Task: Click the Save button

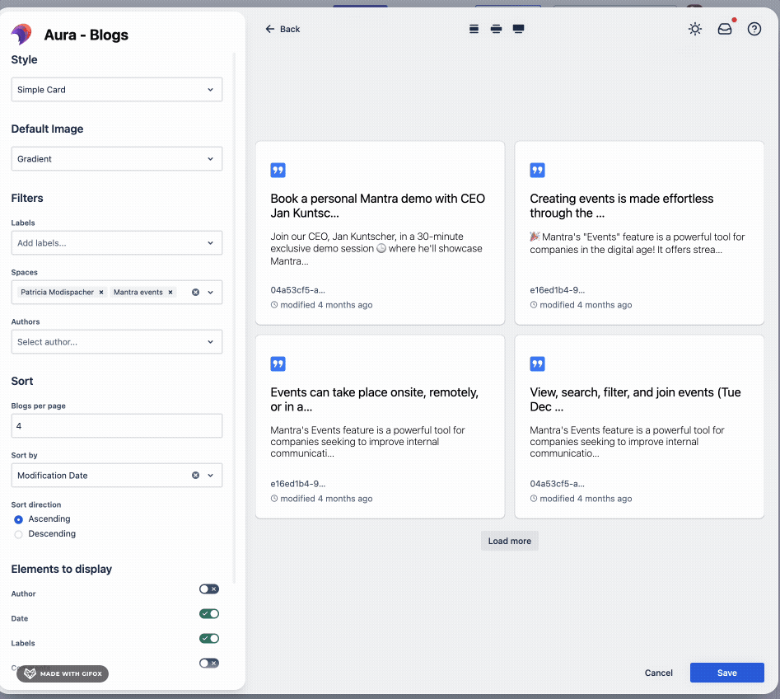Action: [726, 673]
